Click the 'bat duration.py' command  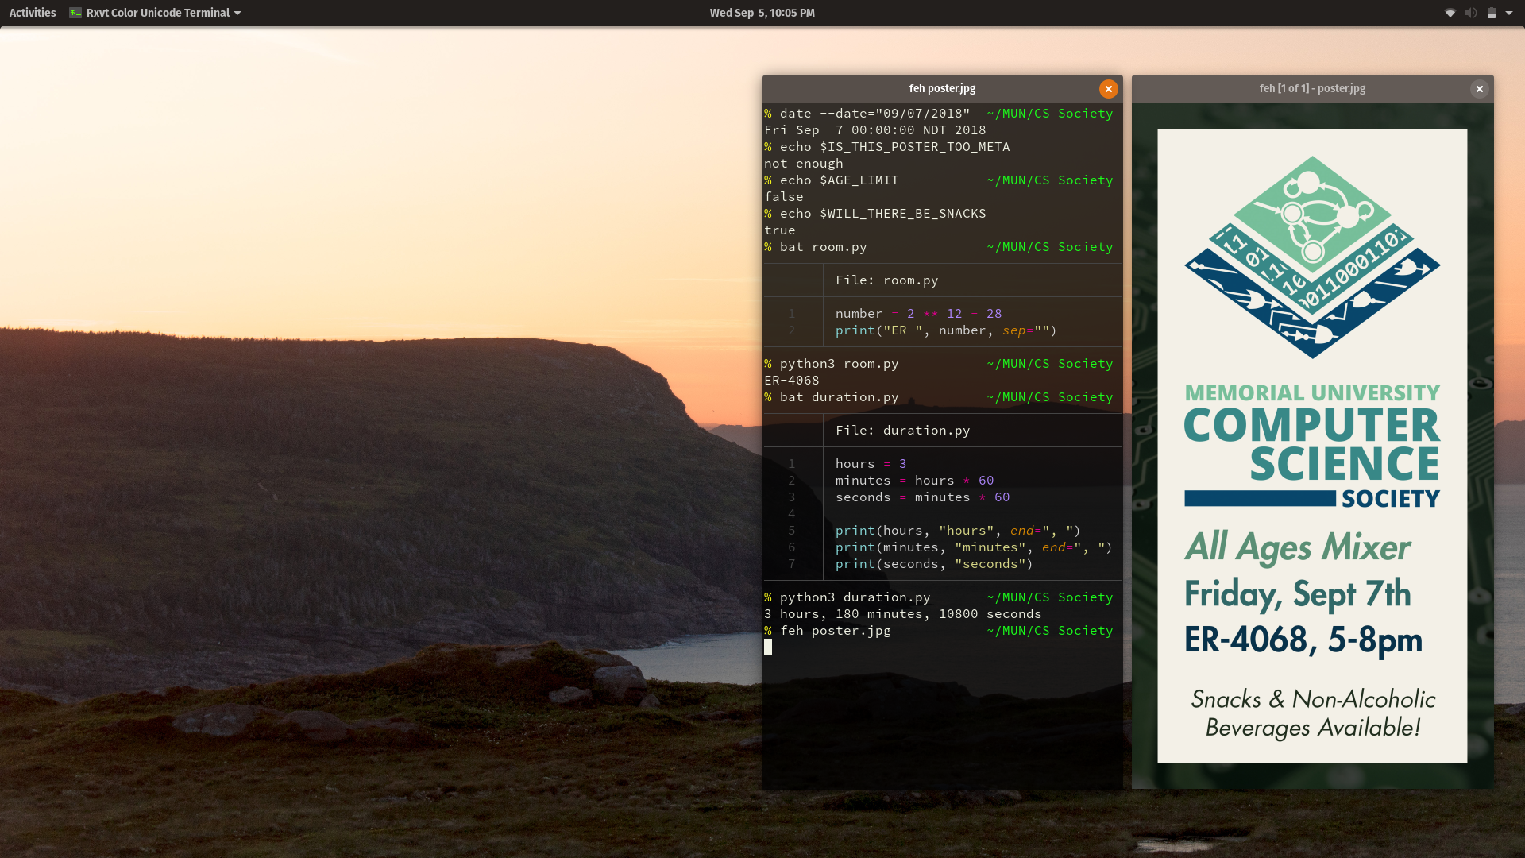tap(840, 397)
